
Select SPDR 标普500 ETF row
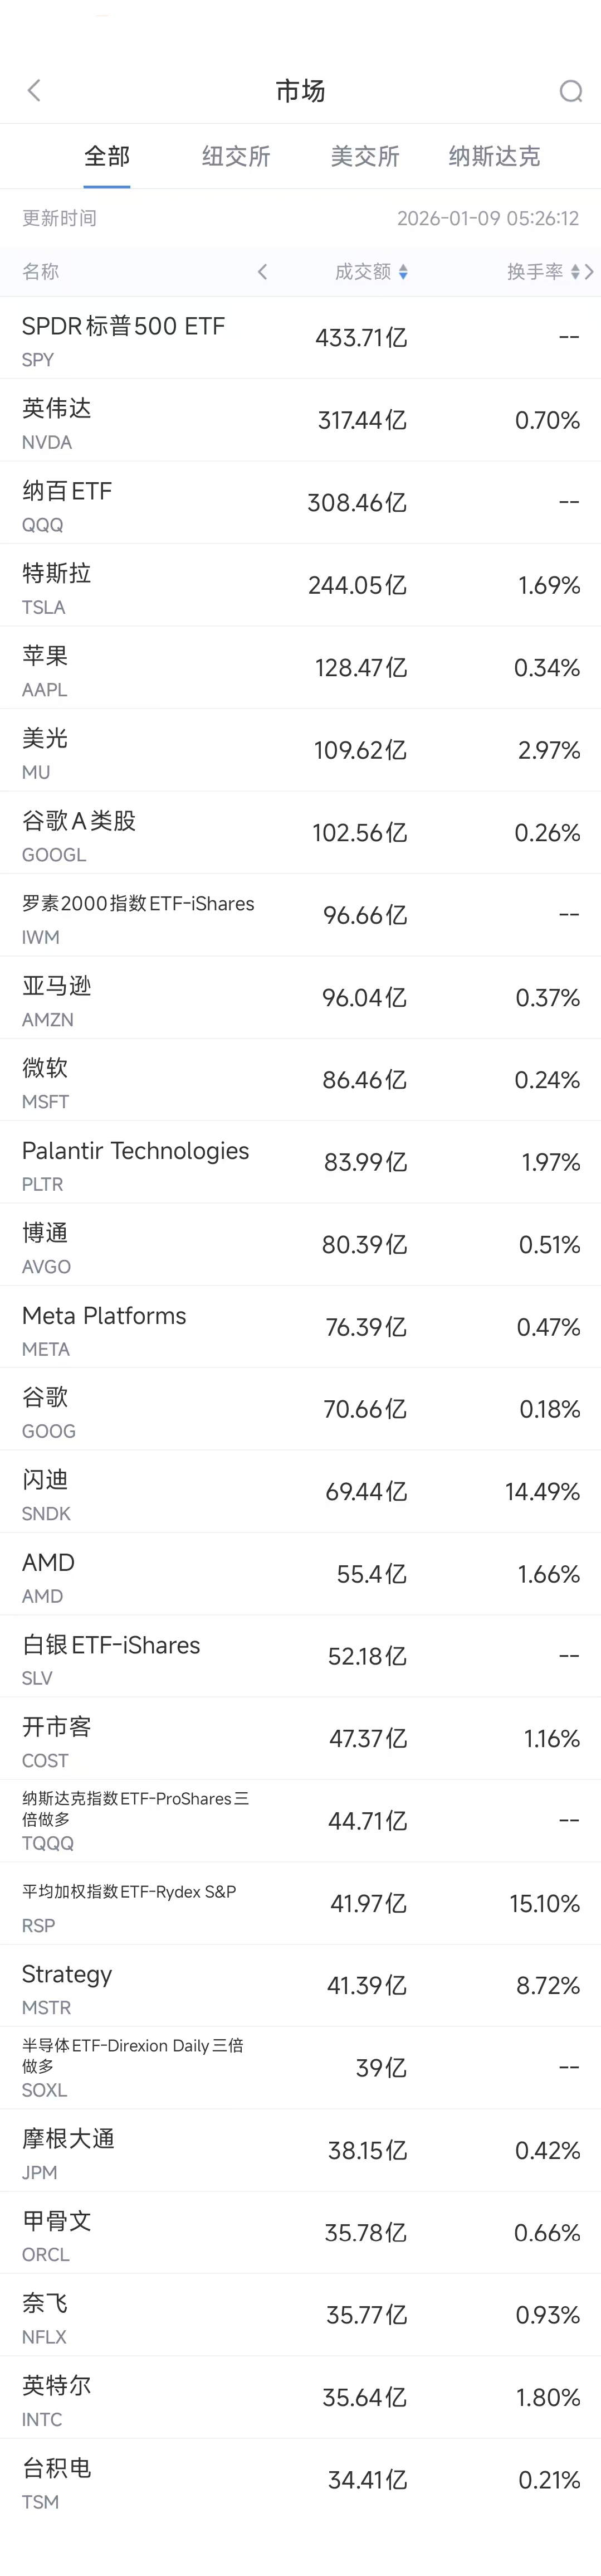pos(300,338)
